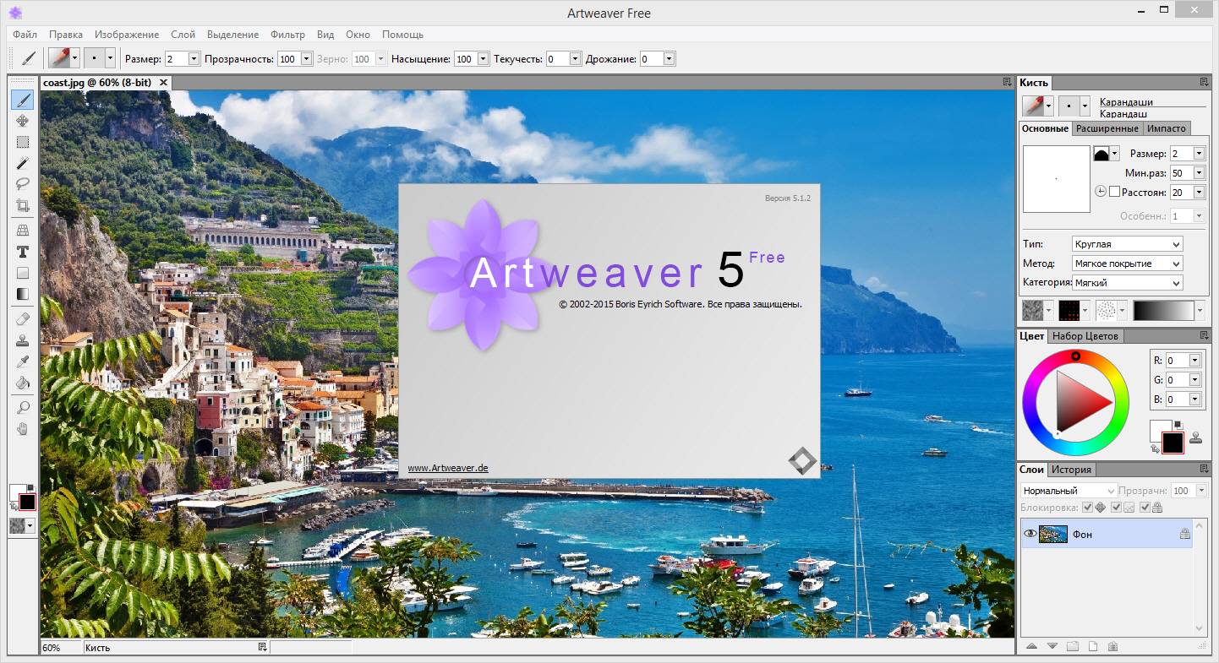This screenshot has width=1219, height=663.
Task: Toggle lock checkbox next to image icon
Action: [1116, 508]
